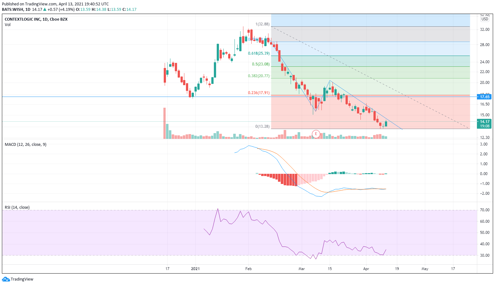The image size is (495, 285).
Task: Click the '2021' label on time axis
Action: coord(195,269)
